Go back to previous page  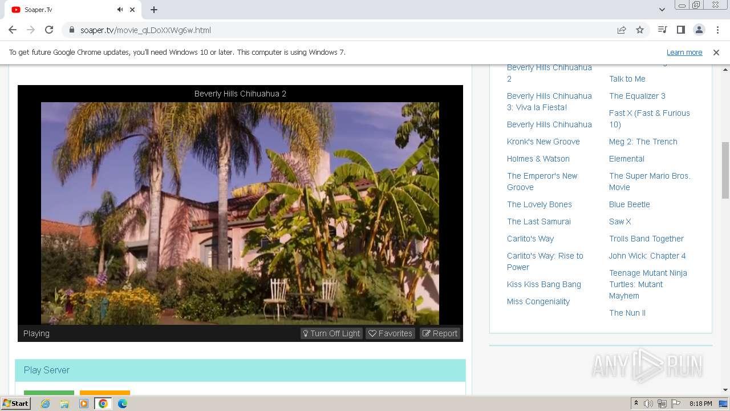13,30
